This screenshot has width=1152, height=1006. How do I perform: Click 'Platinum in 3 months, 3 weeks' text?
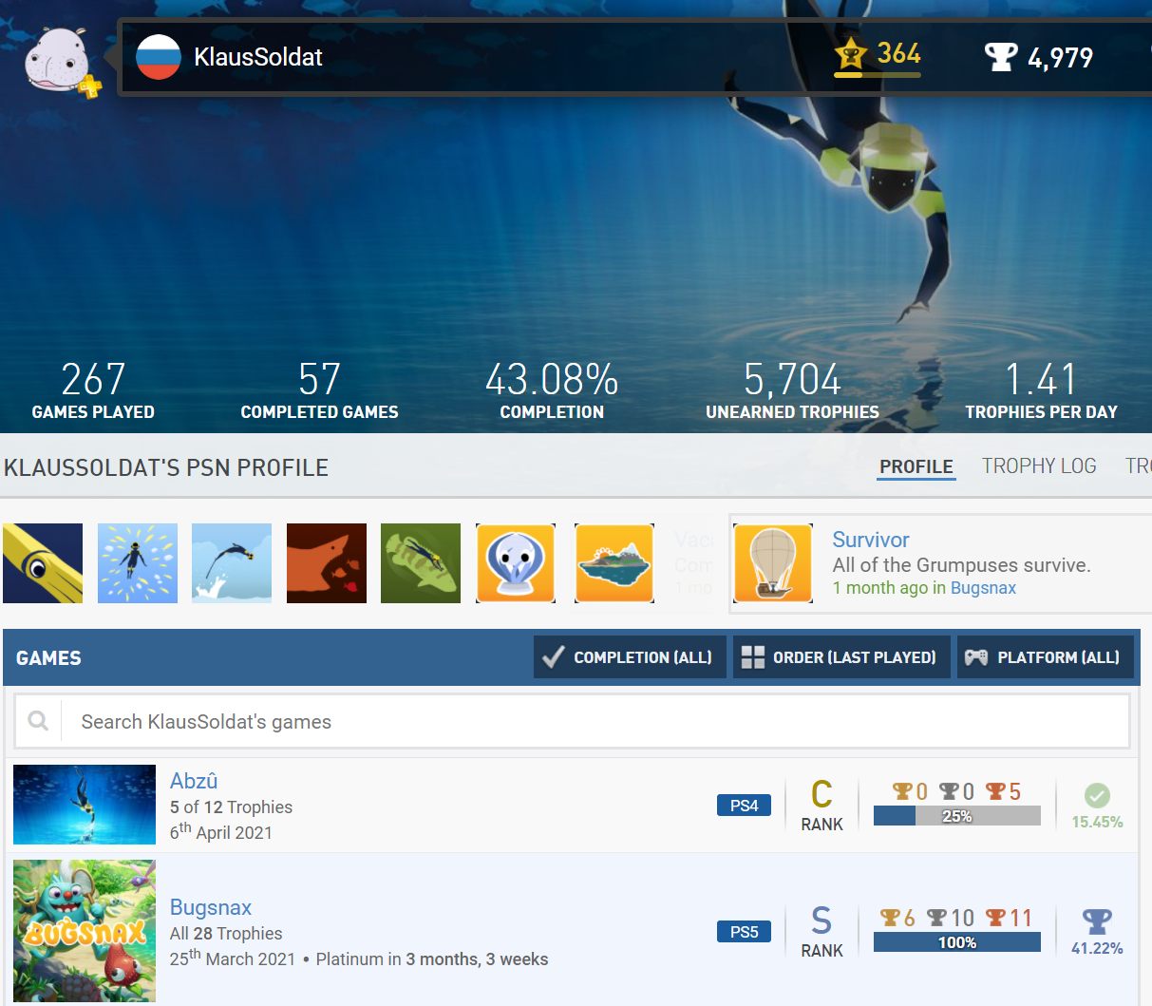click(x=432, y=959)
